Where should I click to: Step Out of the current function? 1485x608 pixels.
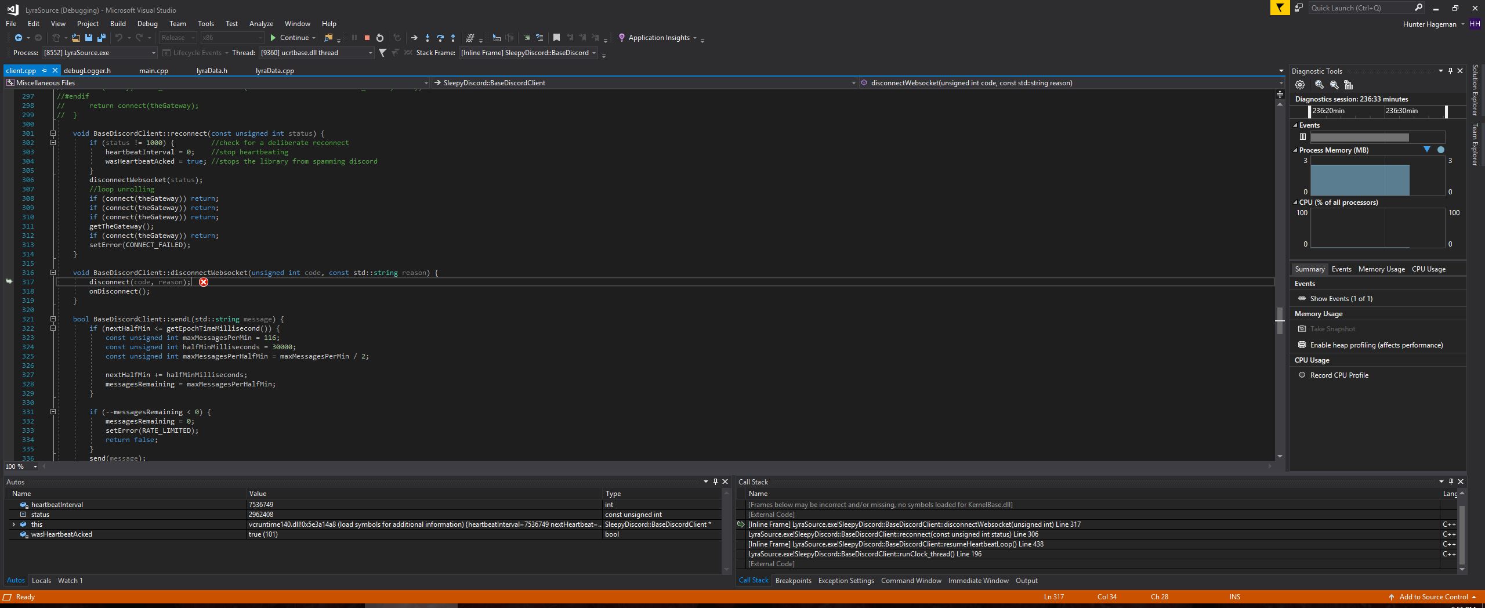click(x=453, y=38)
